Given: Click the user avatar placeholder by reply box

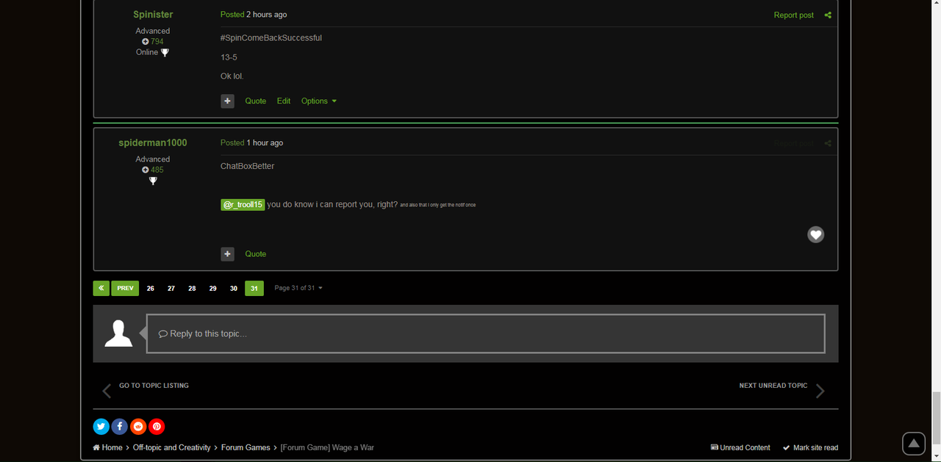Looking at the screenshot, I should point(118,334).
